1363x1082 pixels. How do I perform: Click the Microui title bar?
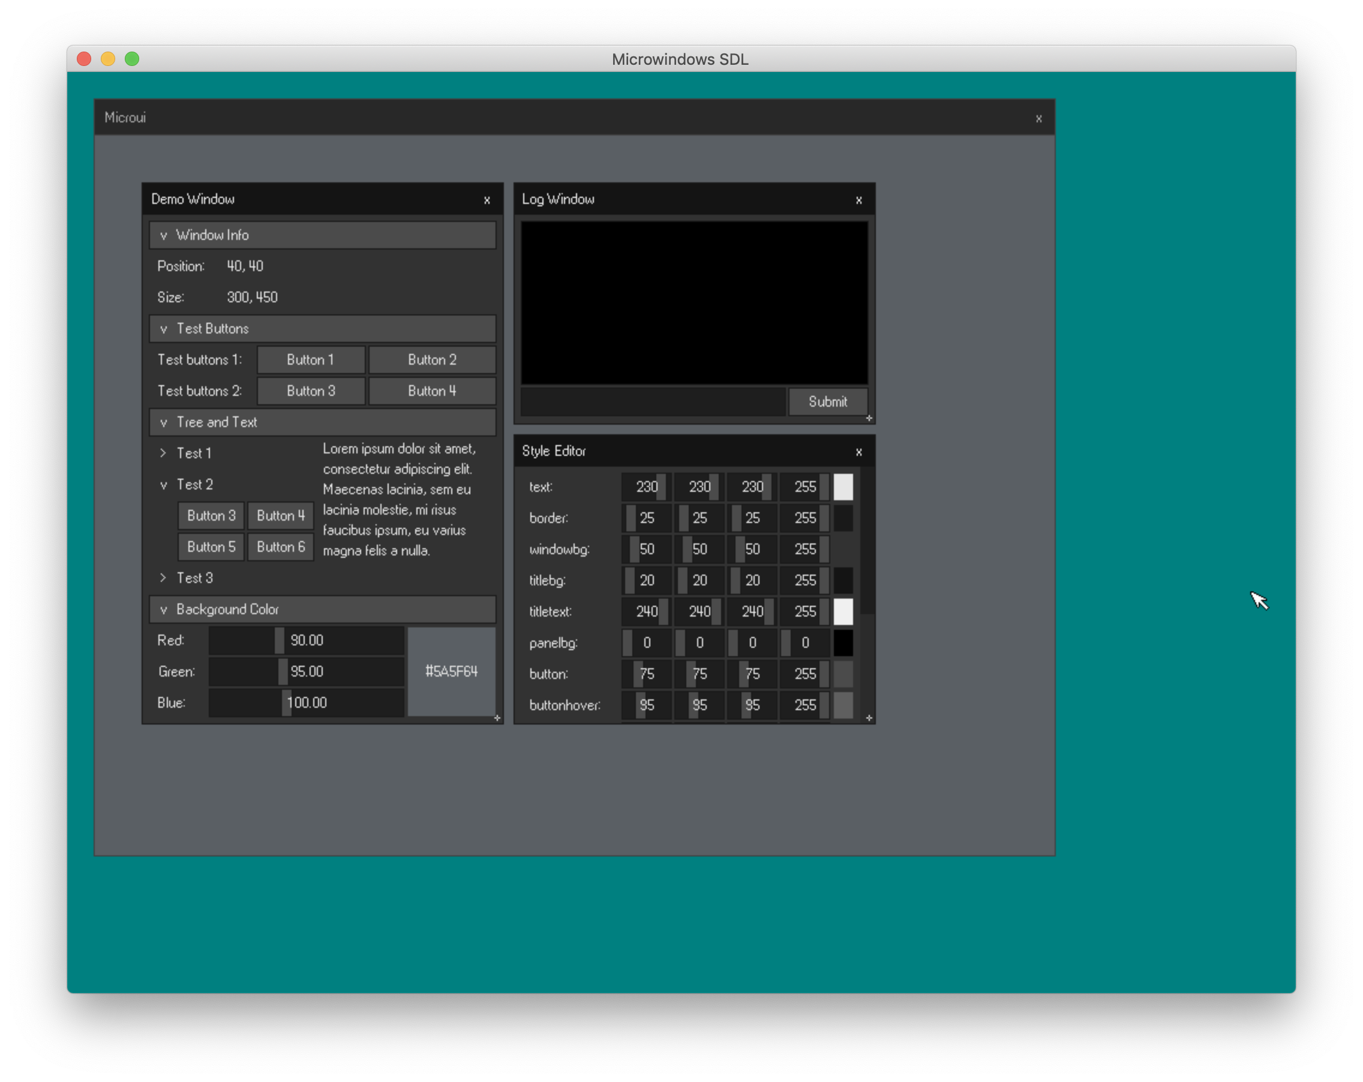tap(574, 118)
